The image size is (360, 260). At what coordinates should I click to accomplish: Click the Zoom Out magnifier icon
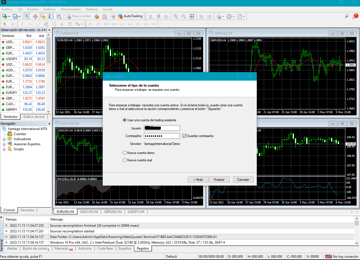click(x=184, y=16)
